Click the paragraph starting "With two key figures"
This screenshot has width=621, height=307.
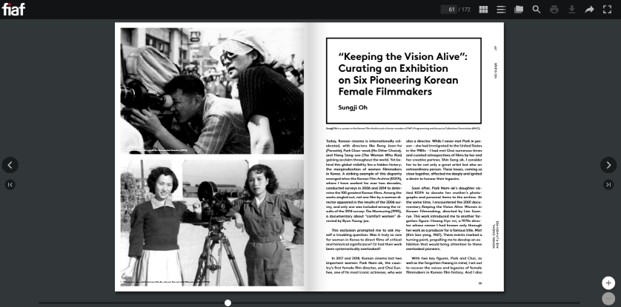click(x=444, y=265)
